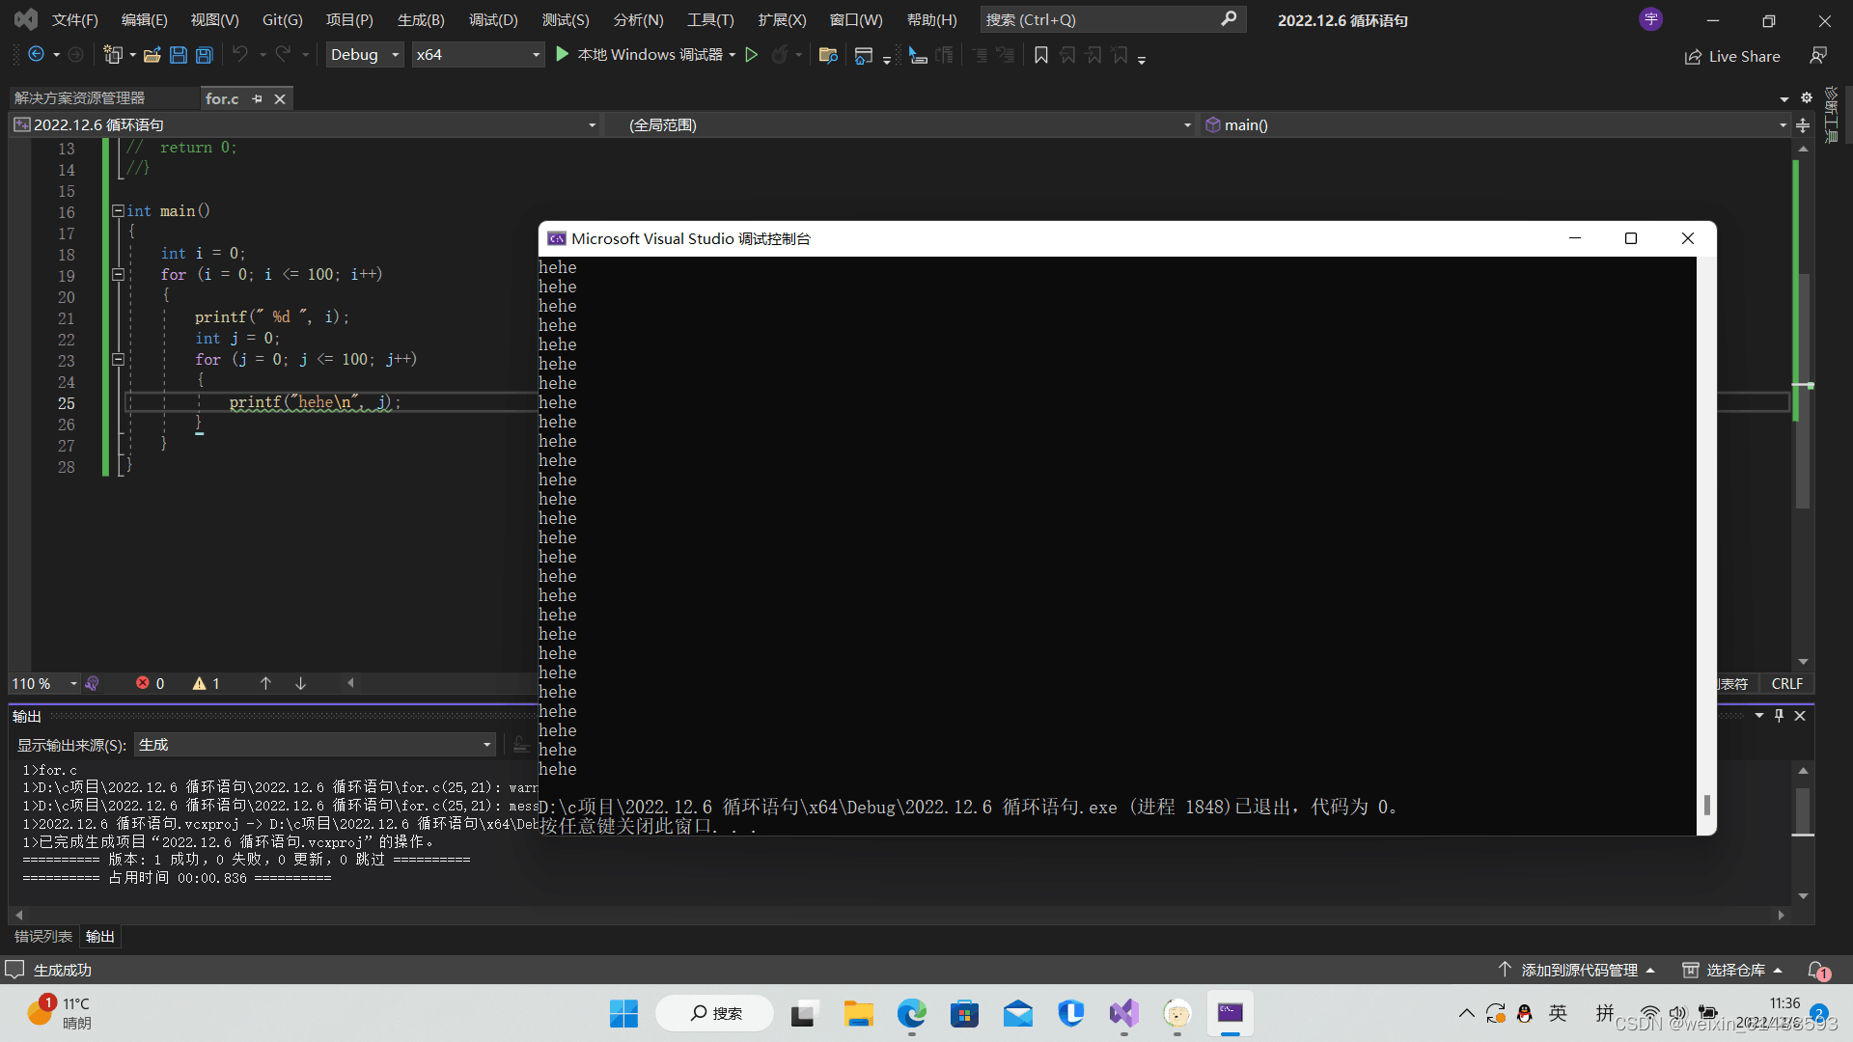
Task: Click the red error count icon
Action: [x=143, y=683]
